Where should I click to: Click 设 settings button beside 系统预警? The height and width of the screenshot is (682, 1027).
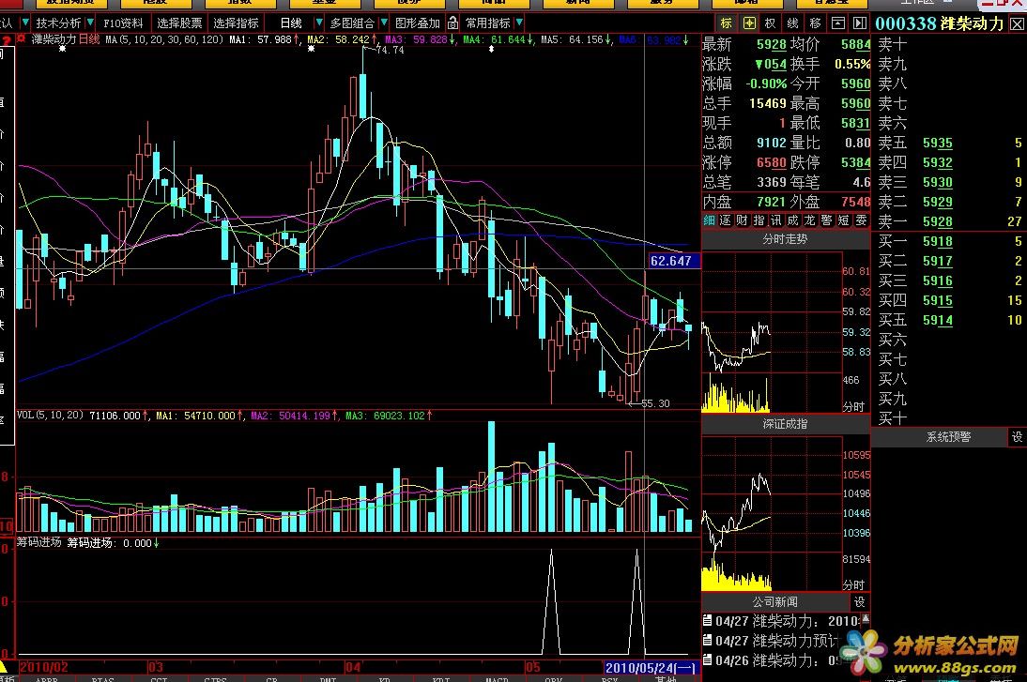click(1017, 437)
